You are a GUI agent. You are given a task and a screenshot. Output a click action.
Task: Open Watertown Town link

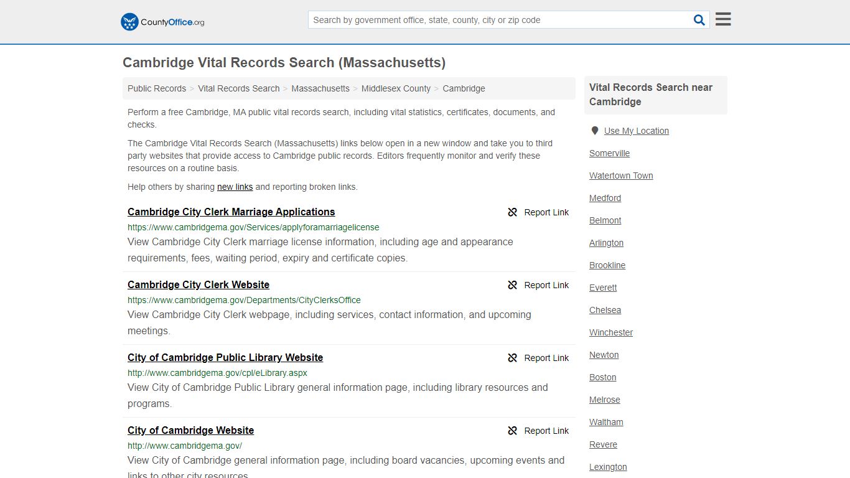[x=621, y=176]
